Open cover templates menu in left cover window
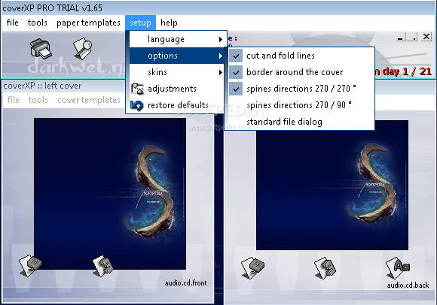Image resolution: width=437 pixels, height=305 pixels. [89, 100]
